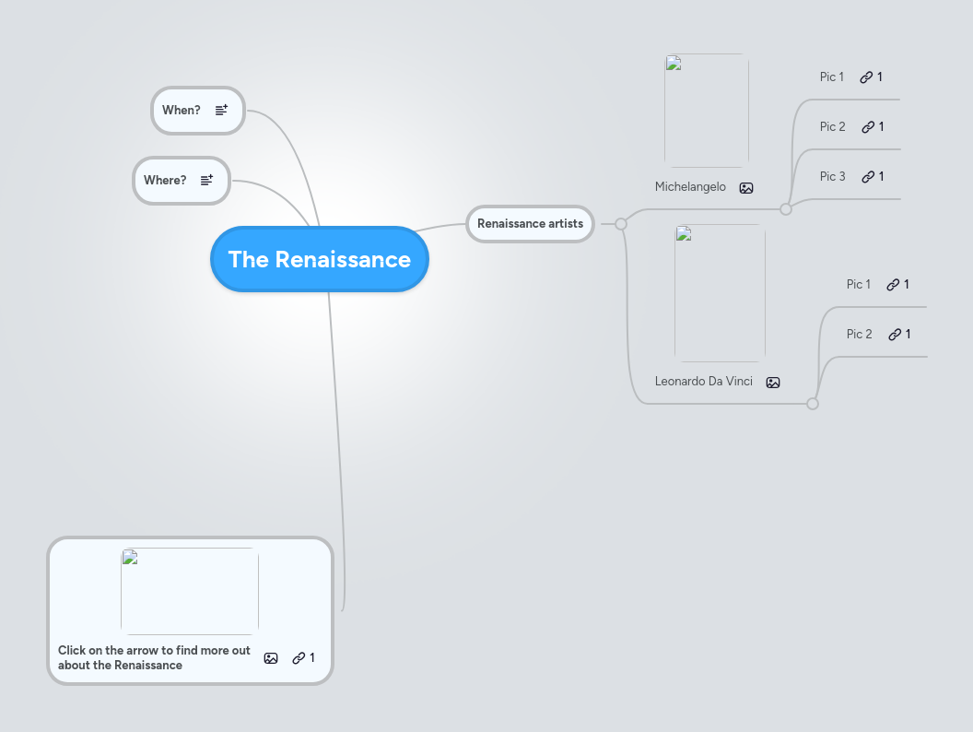Open the link attachment on Michelangelo's Pic 1
973x732 pixels.
[x=866, y=77]
